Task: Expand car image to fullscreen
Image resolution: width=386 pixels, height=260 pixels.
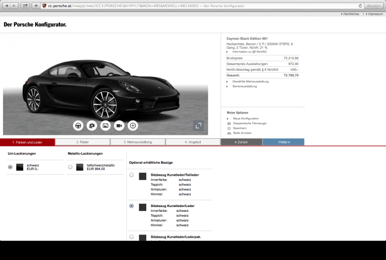Action: [198, 126]
